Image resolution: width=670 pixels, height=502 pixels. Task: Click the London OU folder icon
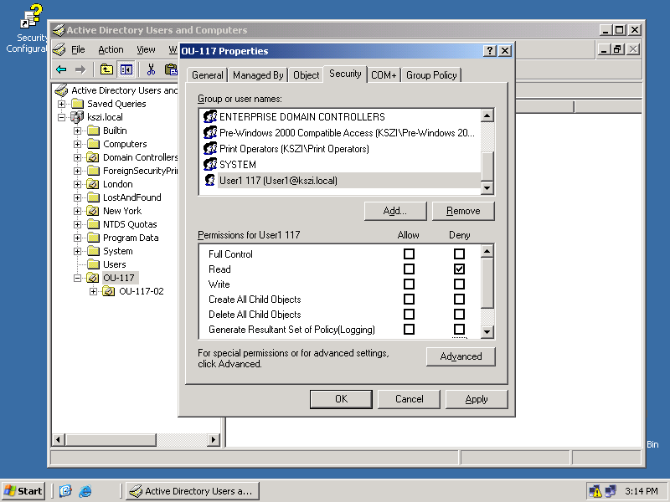pos(93,184)
